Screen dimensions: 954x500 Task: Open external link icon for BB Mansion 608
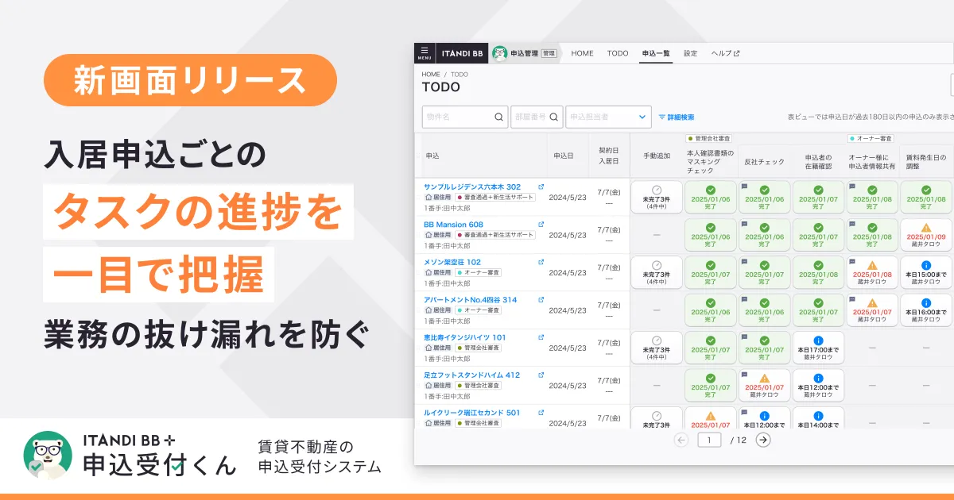(541, 225)
